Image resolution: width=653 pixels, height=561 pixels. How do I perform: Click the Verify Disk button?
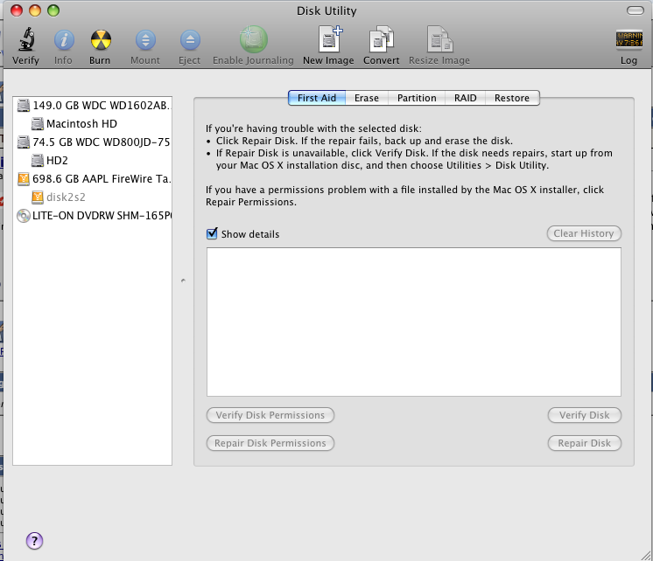(584, 415)
